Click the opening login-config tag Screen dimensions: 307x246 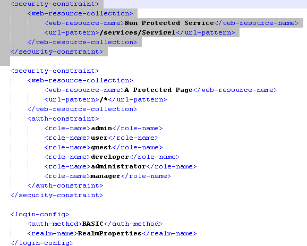pos(40,215)
